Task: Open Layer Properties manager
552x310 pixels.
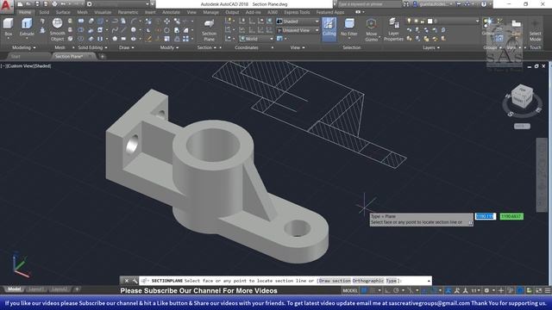Action: pos(393,29)
